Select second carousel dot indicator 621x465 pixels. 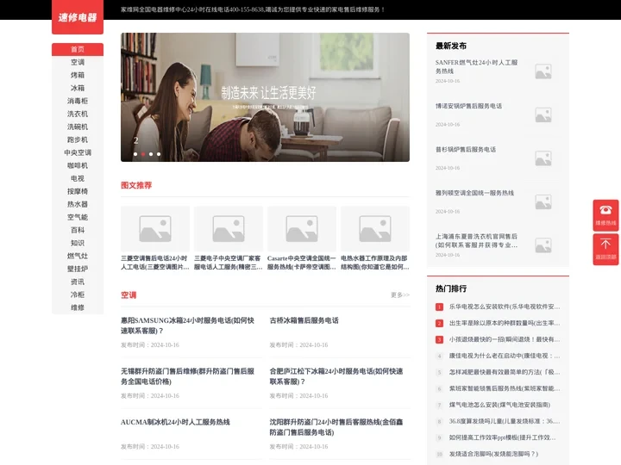point(143,154)
